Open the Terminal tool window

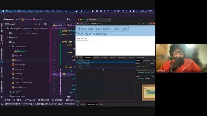44,100
